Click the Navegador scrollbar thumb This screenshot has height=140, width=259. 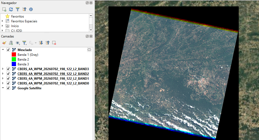[x=91, y=21]
